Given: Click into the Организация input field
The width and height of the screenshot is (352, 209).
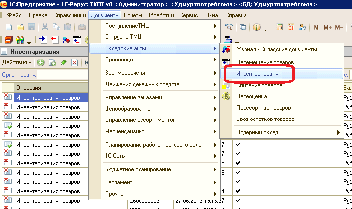Looking at the screenshot, I should coord(63,75).
